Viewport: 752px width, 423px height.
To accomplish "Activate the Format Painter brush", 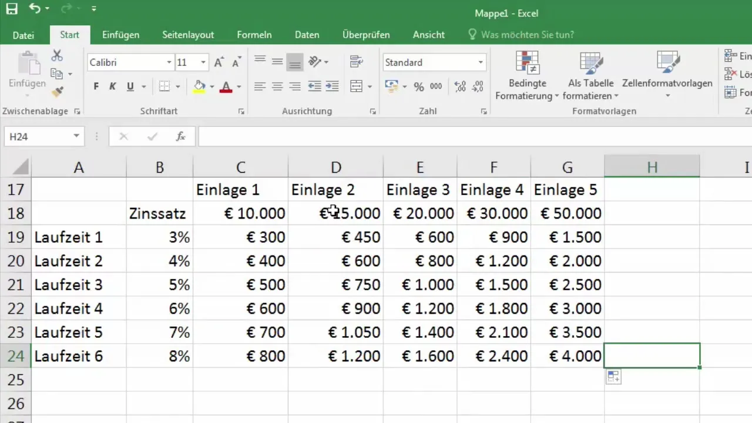I will (x=57, y=92).
